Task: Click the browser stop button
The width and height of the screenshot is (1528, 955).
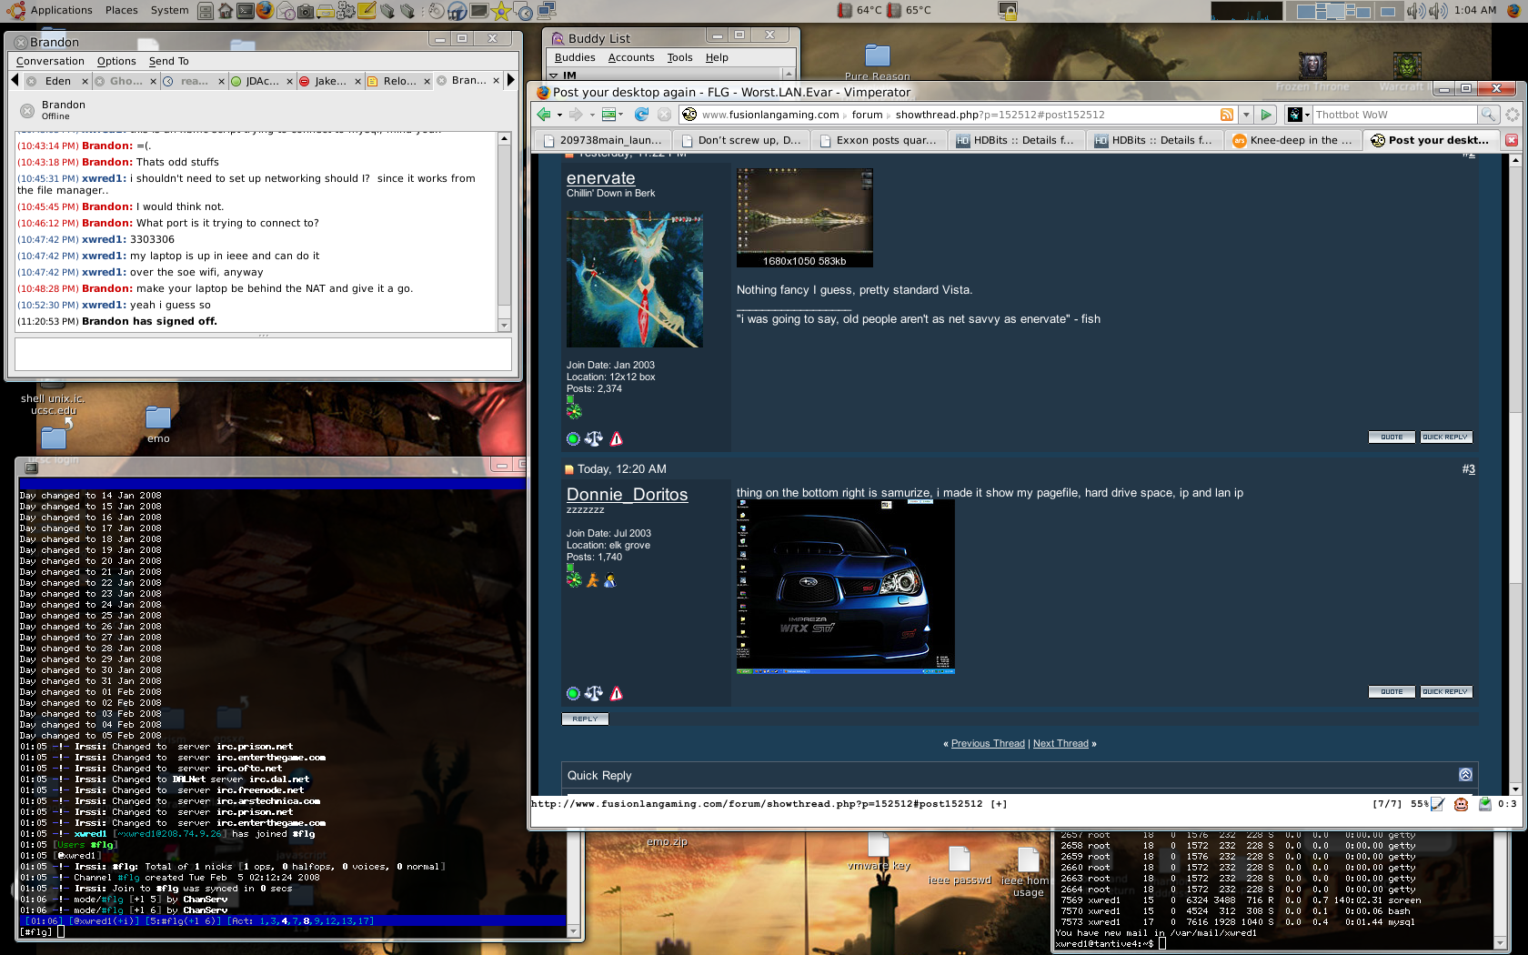Action: tap(664, 115)
